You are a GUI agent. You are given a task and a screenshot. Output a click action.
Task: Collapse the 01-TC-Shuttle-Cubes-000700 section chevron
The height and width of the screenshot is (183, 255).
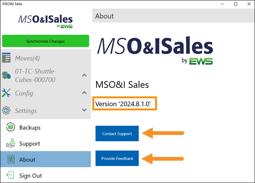84,75
